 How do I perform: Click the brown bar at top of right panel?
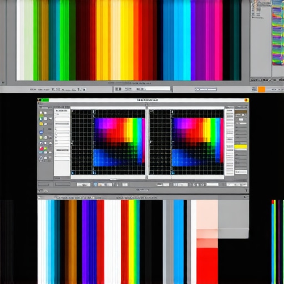241,112
